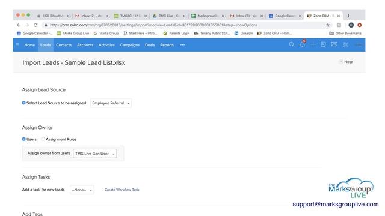This screenshot has height=216, width=385.
Task: Click the red Opera-style extension icon
Action: pos(360,25)
